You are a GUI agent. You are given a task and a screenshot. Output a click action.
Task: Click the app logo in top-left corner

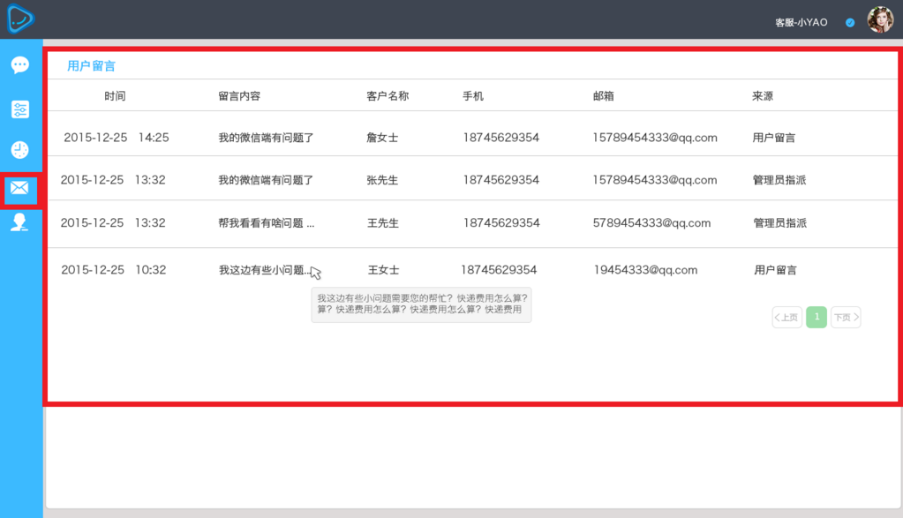coord(20,19)
